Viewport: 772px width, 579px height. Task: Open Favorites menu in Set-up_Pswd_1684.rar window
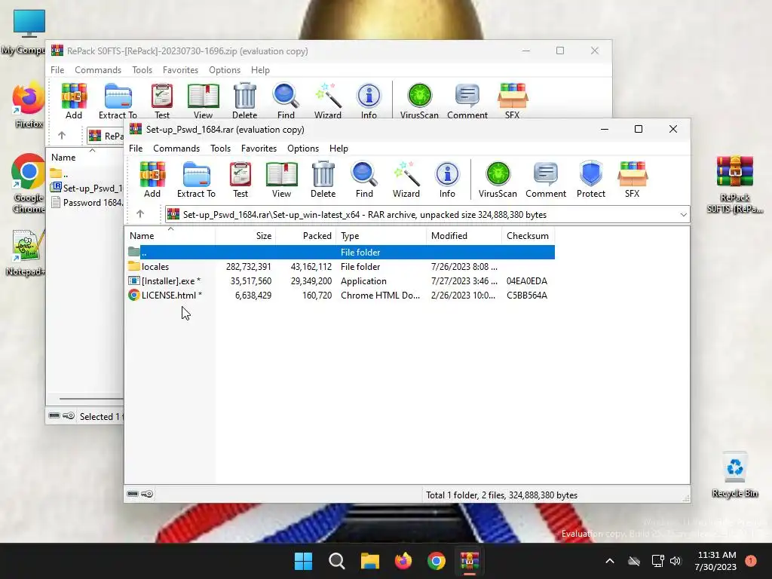pos(259,149)
